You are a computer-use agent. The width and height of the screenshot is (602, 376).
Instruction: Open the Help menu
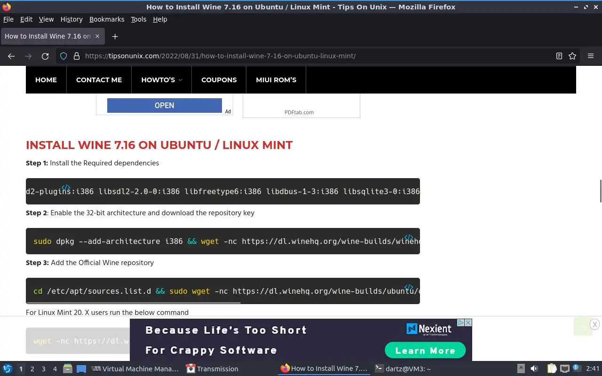point(160,19)
